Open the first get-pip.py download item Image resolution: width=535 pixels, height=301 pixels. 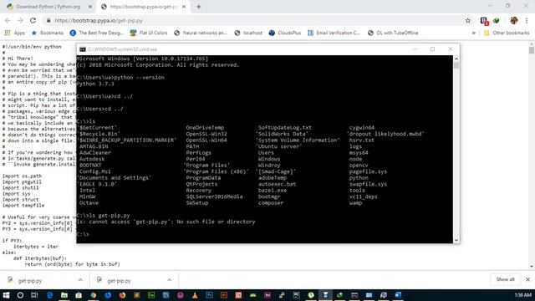pyautogui.click(x=30, y=281)
